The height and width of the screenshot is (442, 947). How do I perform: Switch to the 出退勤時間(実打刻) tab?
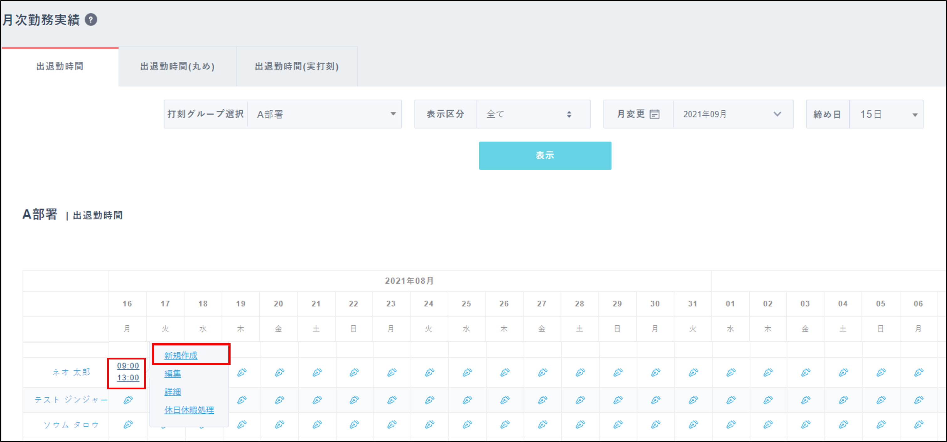click(296, 66)
